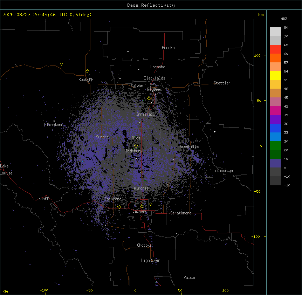The image size is (302, 295).
Task: Pick the yellow 54-51 dBZ legend swatch
Action: point(275,75)
